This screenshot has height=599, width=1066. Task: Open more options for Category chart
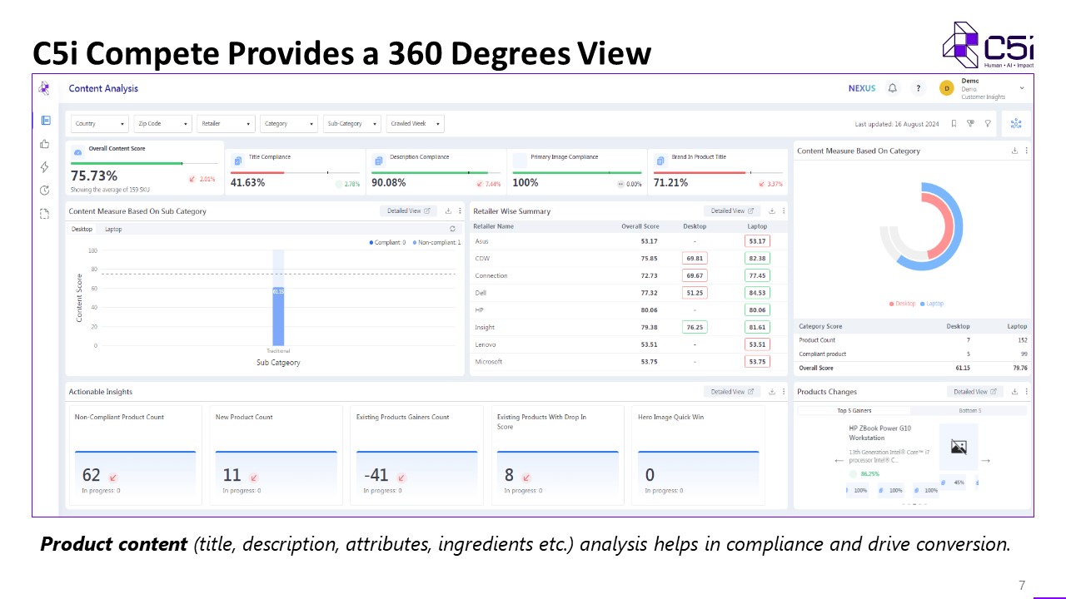1026,151
